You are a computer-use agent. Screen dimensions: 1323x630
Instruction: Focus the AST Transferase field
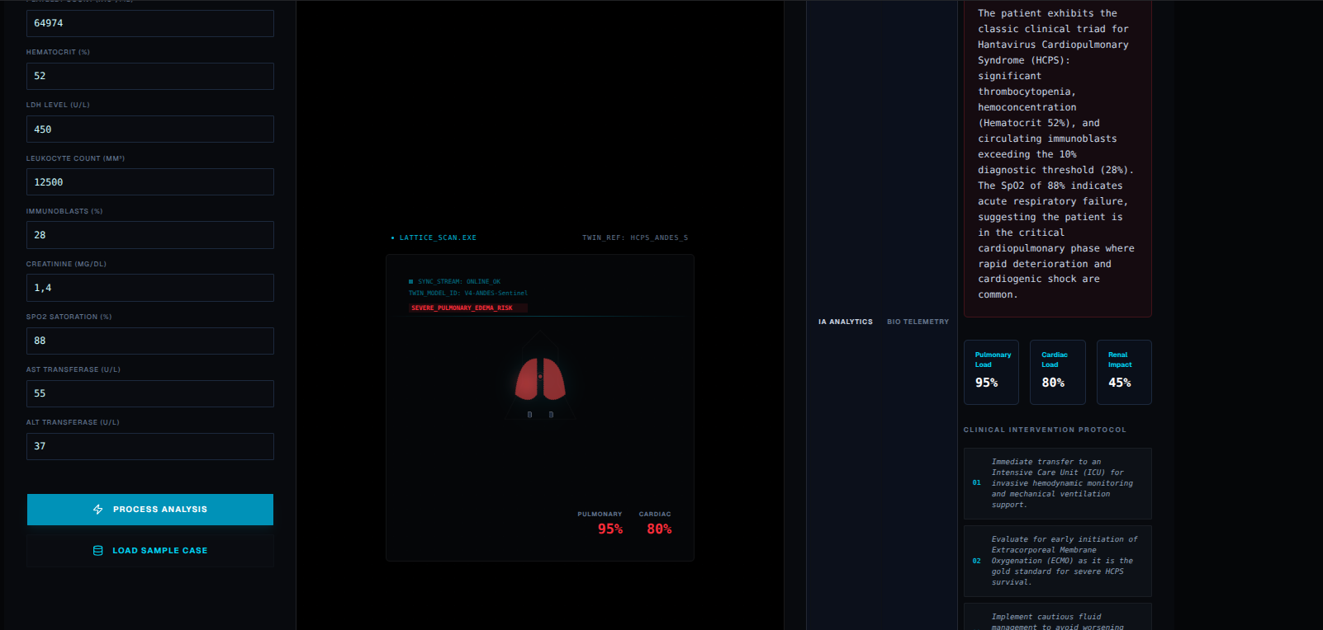(150, 393)
